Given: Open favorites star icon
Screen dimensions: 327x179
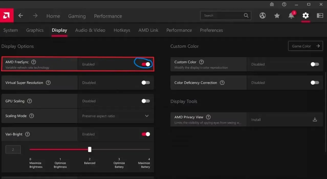Looking at the screenshot, I should click(277, 16).
